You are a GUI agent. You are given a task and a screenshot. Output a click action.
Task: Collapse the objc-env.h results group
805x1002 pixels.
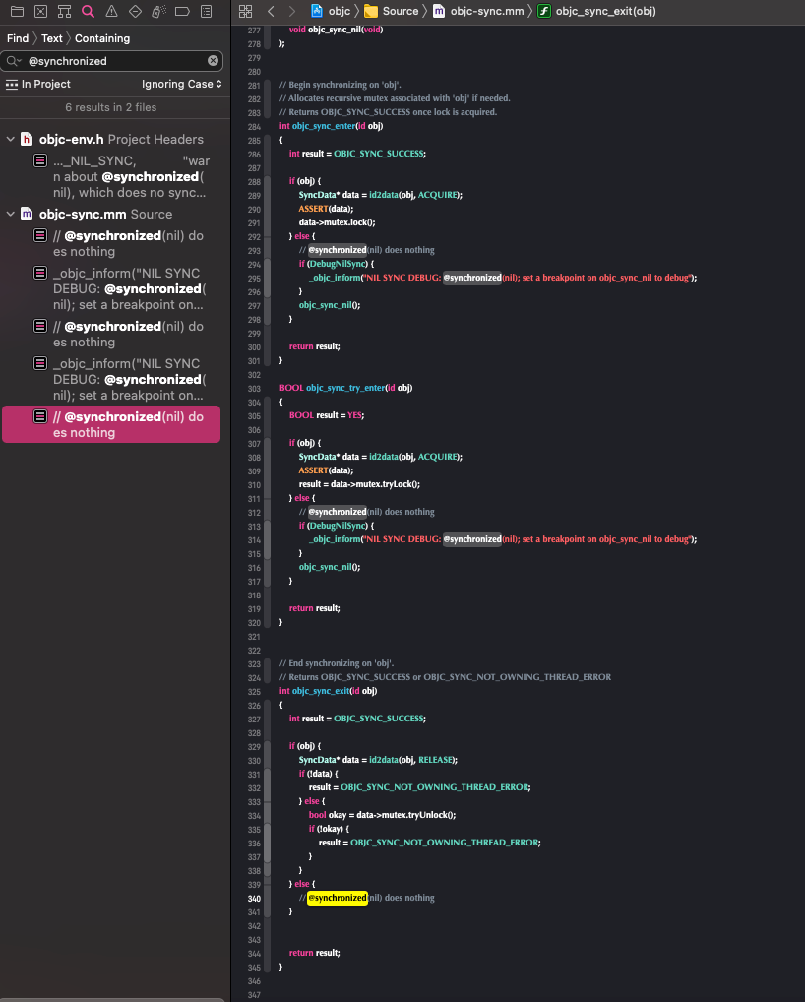[x=10, y=139]
